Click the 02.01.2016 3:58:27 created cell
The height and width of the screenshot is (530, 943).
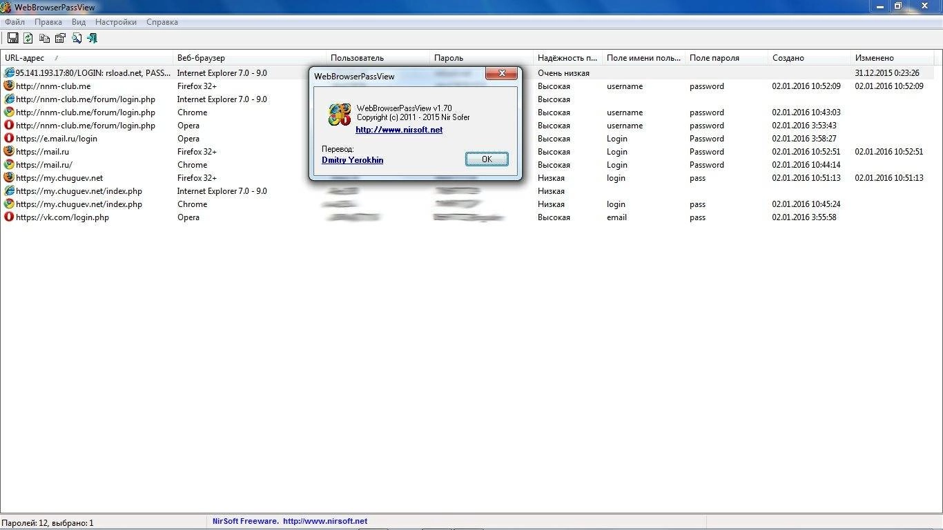[x=804, y=139]
